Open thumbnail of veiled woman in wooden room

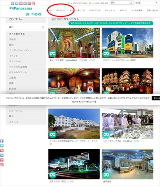point(74,81)
